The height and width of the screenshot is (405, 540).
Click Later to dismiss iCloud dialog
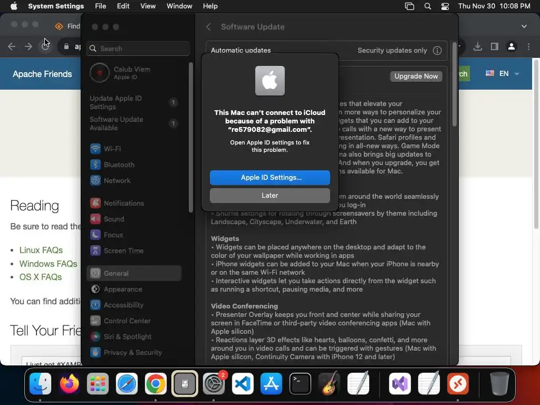(269, 195)
